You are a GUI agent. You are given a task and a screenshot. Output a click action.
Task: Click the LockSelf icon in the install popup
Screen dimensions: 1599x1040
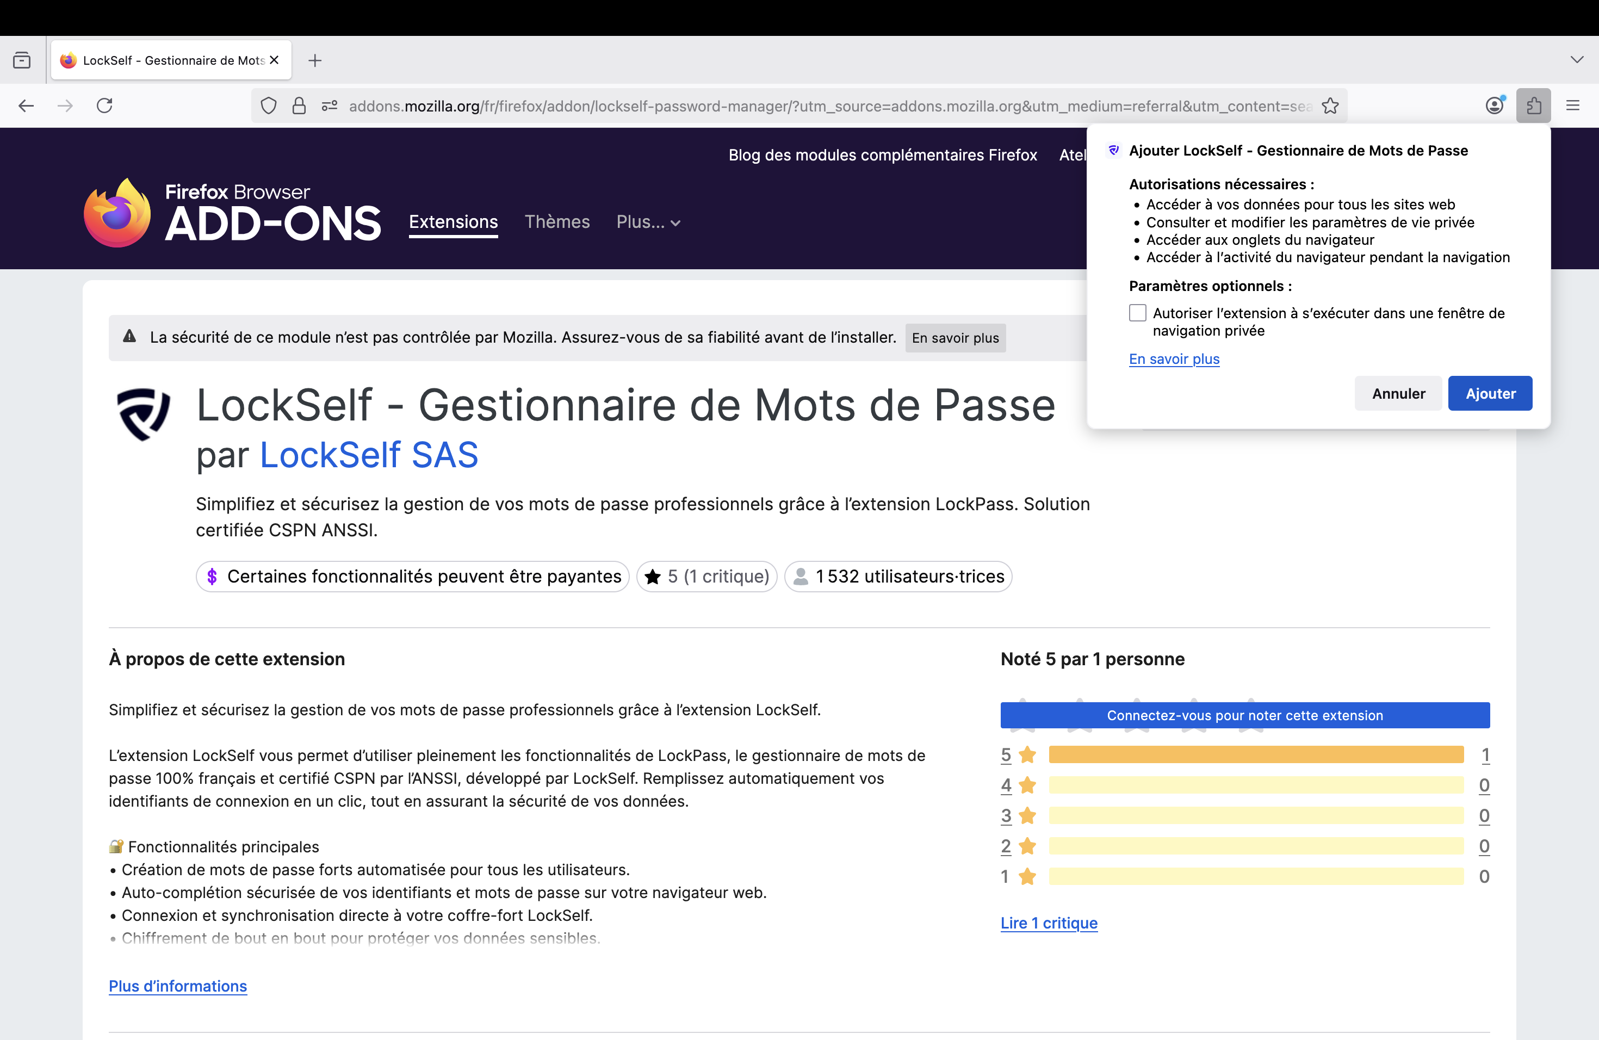click(x=1113, y=151)
